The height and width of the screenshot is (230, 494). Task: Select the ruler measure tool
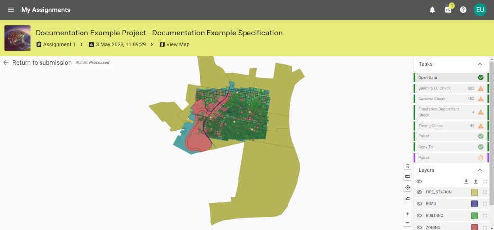pos(408,177)
